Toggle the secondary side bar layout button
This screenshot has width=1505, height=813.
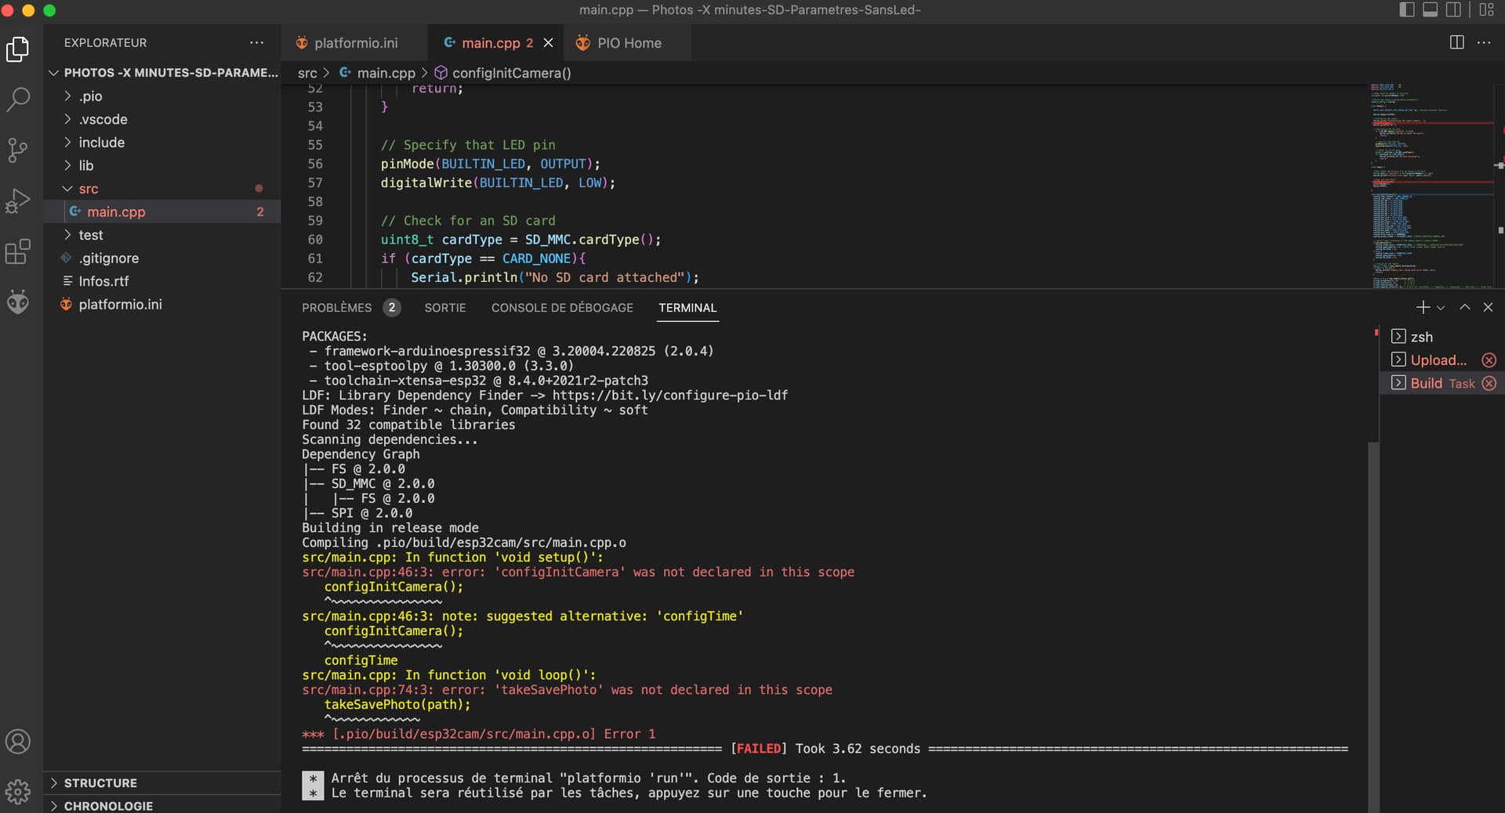(x=1453, y=9)
